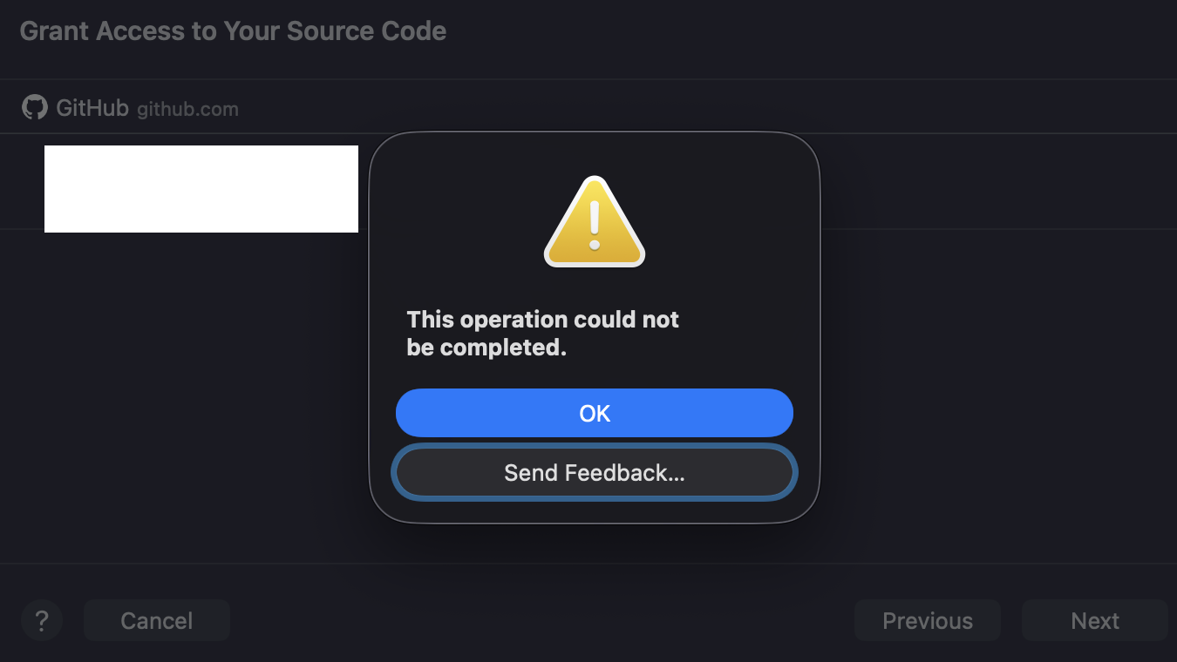
Task: Choose Send Feedback… in the alert
Action: point(595,473)
